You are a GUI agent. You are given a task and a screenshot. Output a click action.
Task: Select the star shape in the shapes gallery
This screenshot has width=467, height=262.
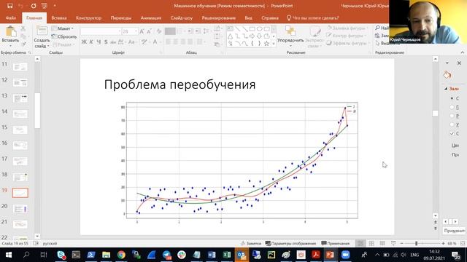pyautogui.click(x=266, y=44)
